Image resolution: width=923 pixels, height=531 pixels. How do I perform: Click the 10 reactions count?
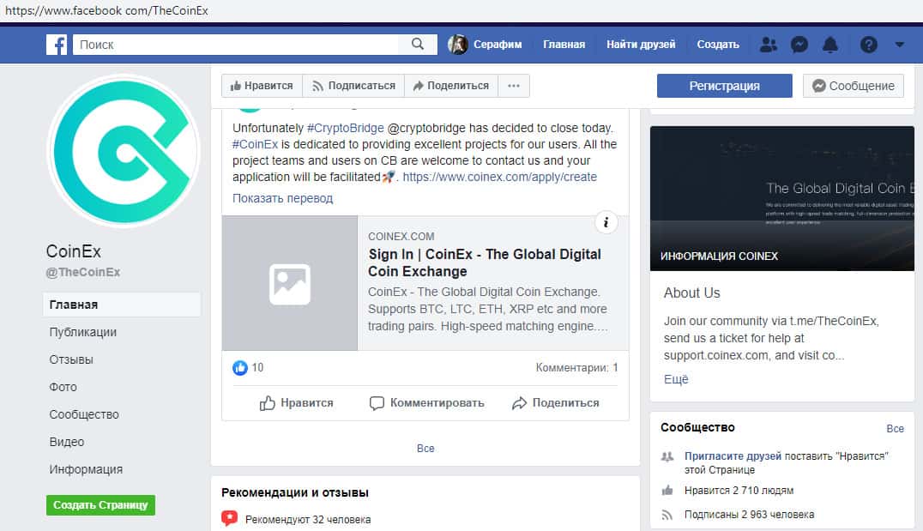(258, 368)
